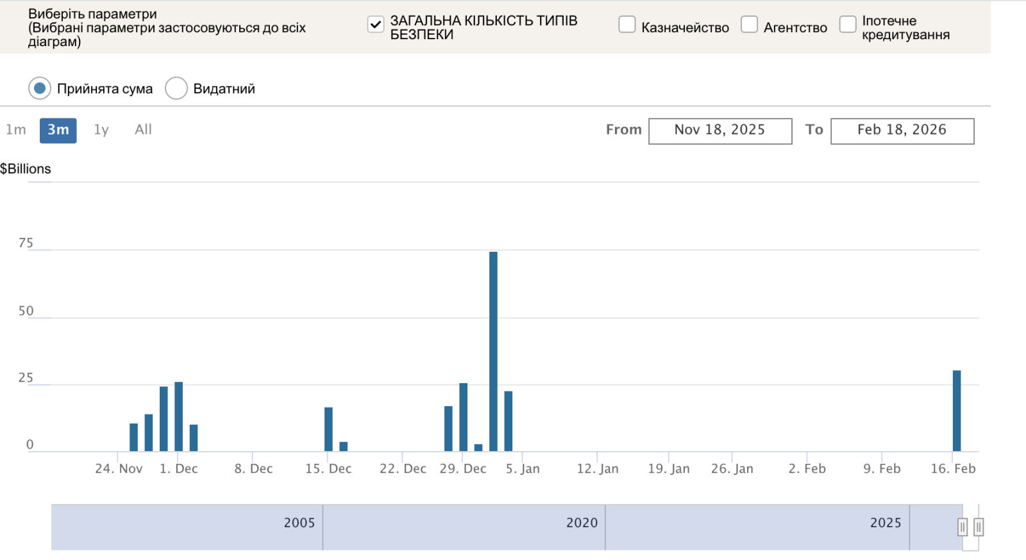Click the 2005 region of navigator
The height and width of the screenshot is (560, 1026).
pos(187,527)
